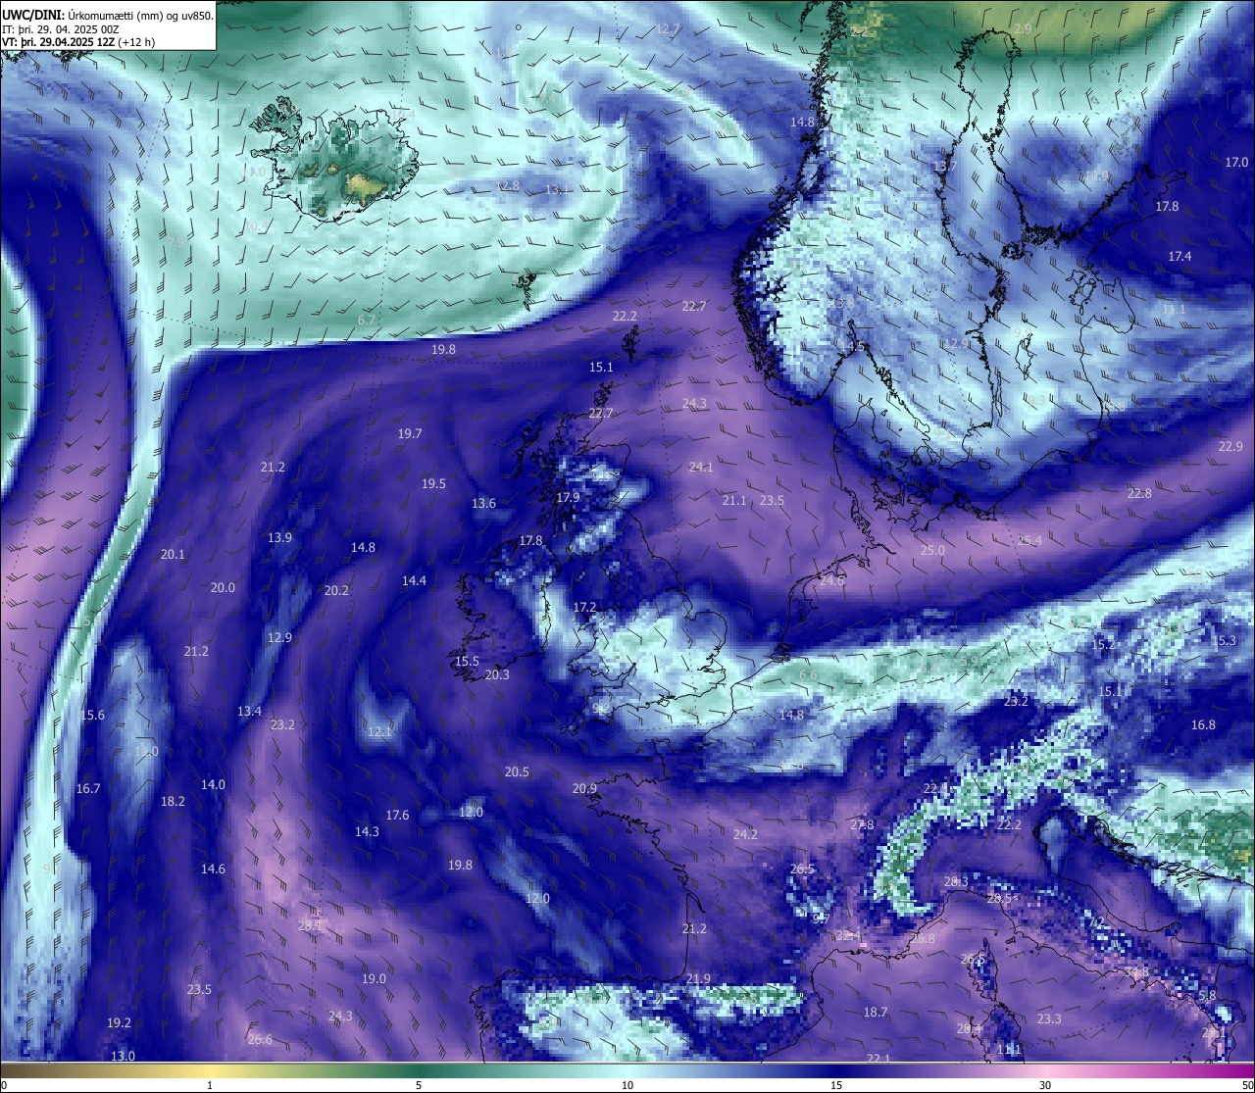
Task: Click the 20.2 value label
Action: click(x=336, y=590)
